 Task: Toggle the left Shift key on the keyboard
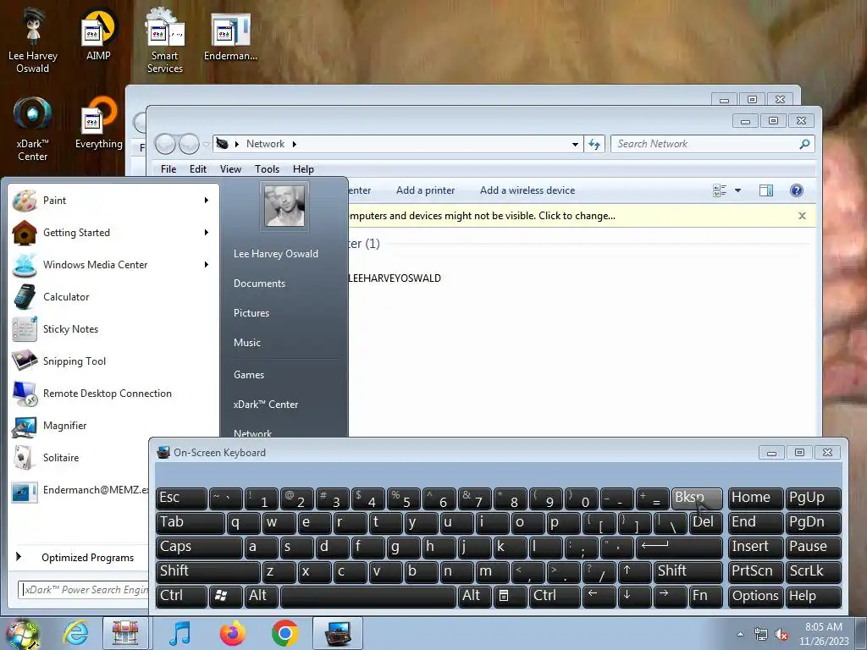(x=207, y=571)
